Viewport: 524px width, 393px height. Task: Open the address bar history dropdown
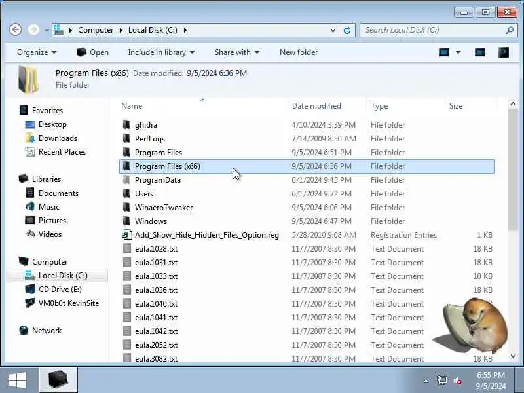click(333, 30)
